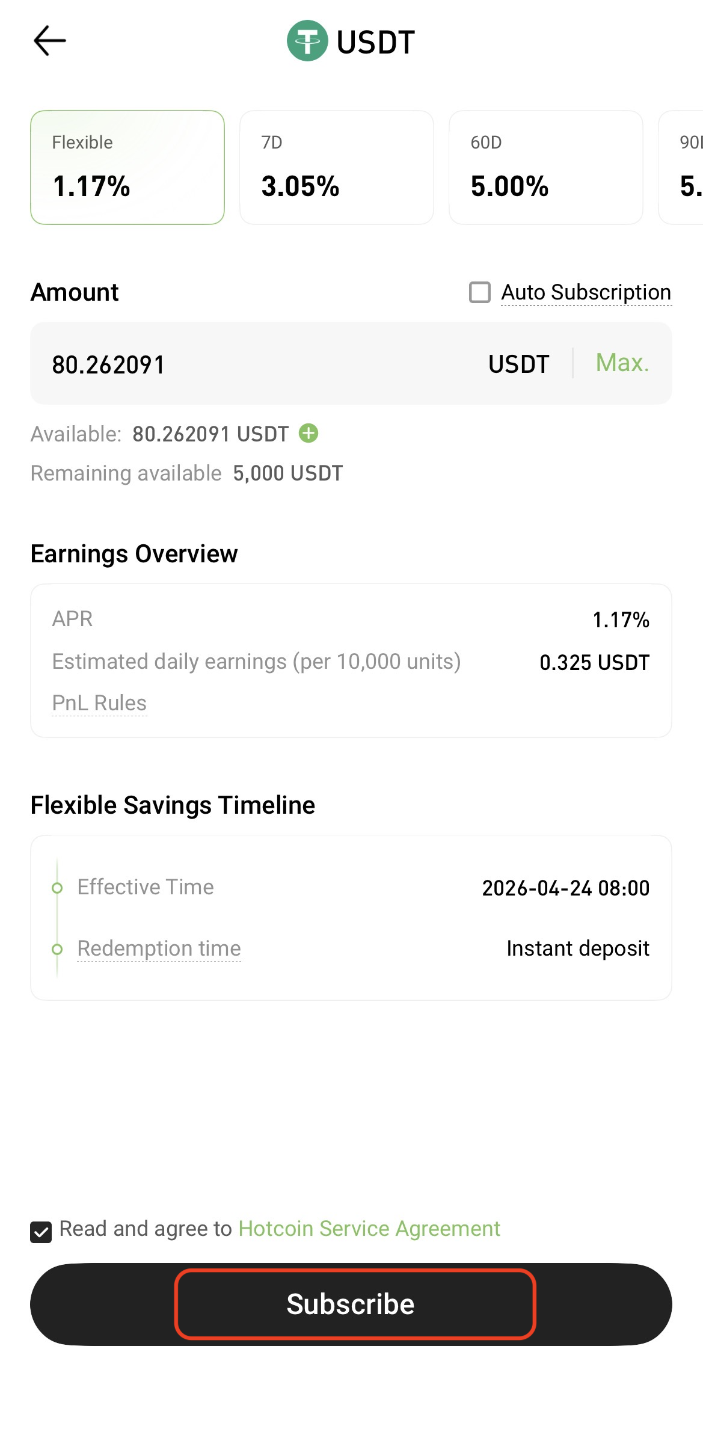
Task: Tap the Effective Time timeline dot
Action: click(57, 888)
